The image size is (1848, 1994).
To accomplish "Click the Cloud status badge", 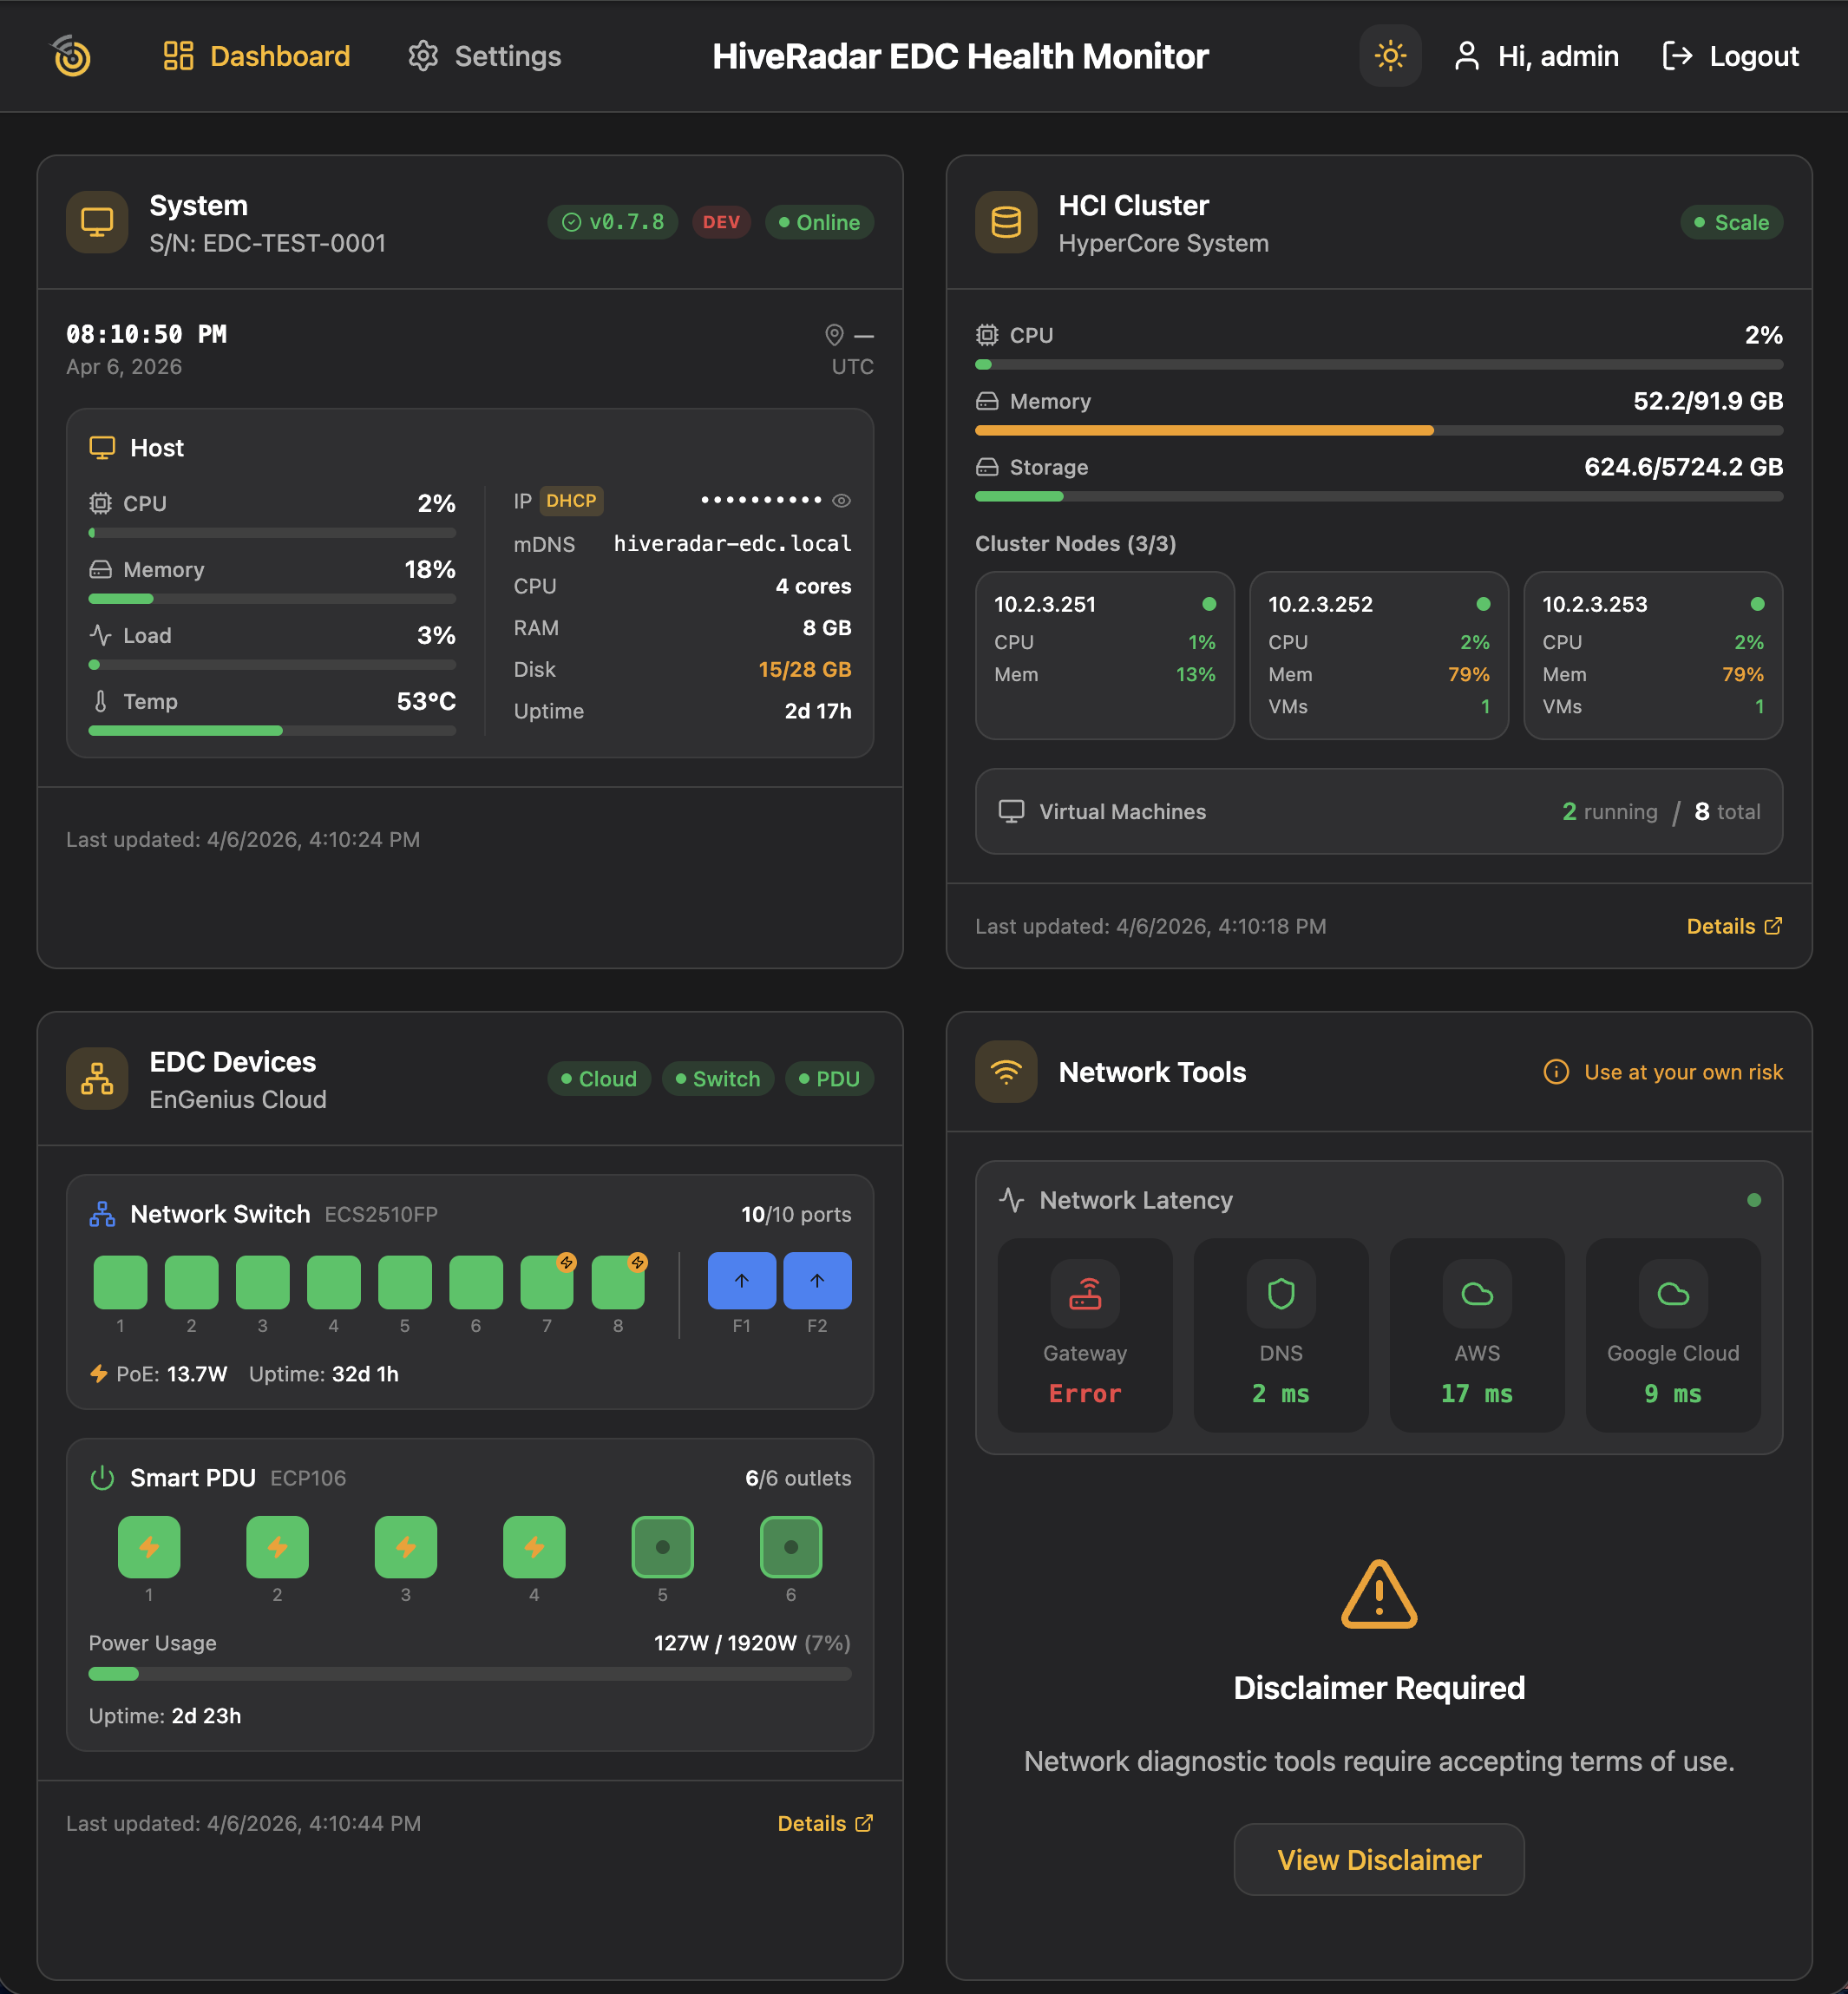I will (x=599, y=1078).
